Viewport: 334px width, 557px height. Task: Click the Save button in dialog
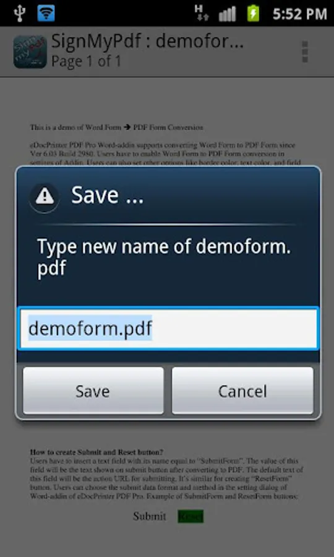[x=93, y=391]
